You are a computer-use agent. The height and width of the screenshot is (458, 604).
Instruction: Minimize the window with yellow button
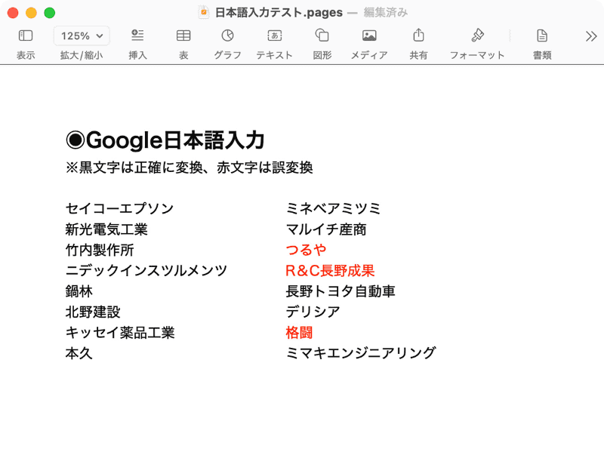tap(31, 13)
